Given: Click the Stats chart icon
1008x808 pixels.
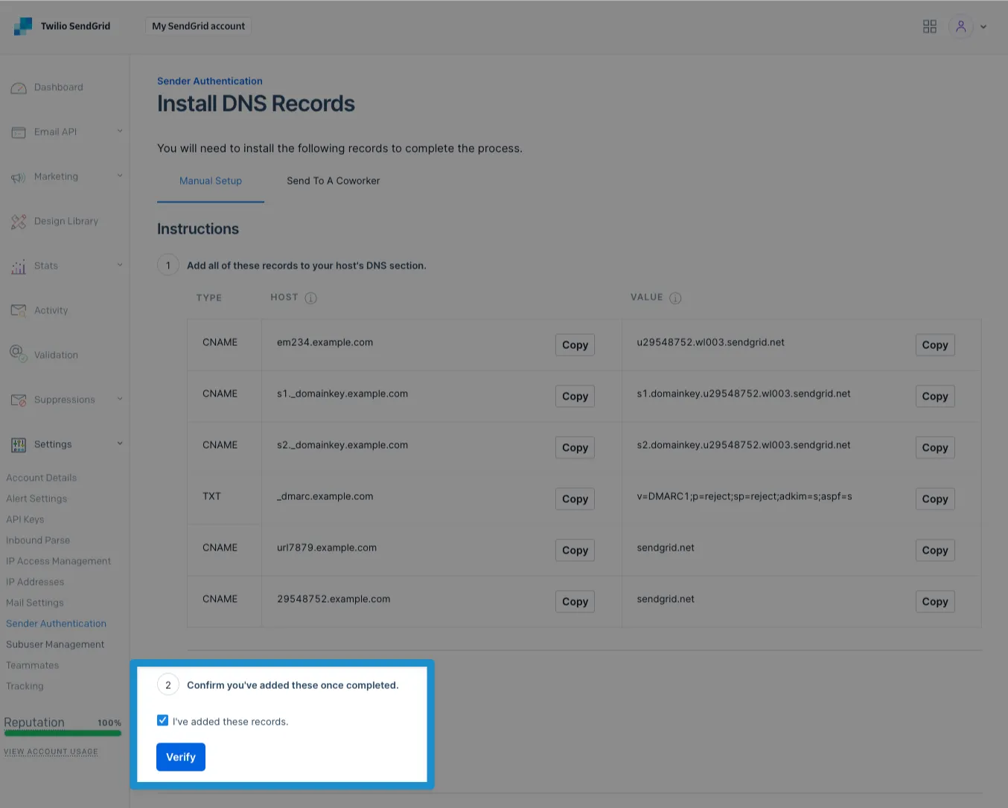Looking at the screenshot, I should pyautogui.click(x=19, y=266).
